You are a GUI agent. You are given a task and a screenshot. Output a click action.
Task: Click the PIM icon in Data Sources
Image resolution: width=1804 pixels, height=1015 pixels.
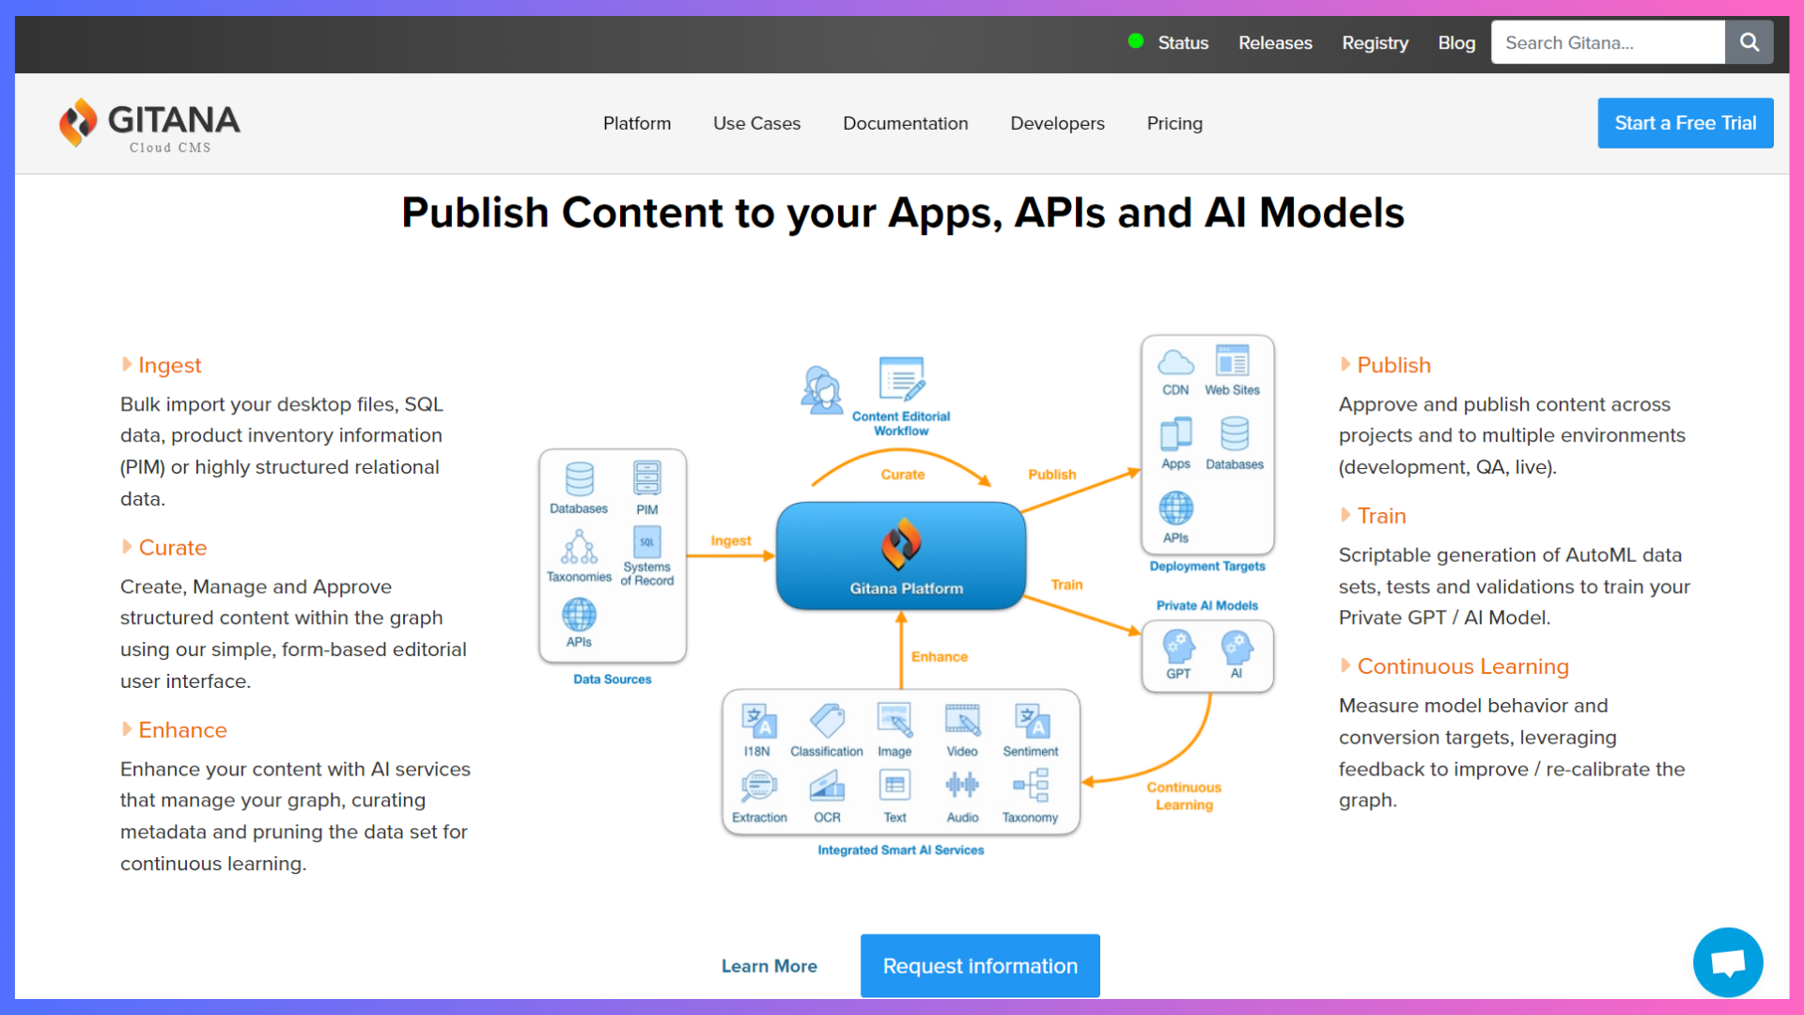(646, 478)
